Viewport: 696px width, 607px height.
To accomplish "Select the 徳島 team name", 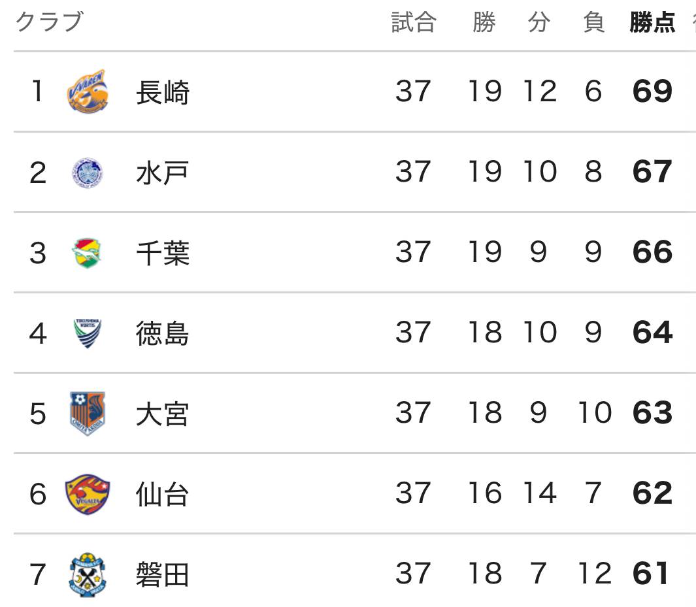I will [163, 333].
